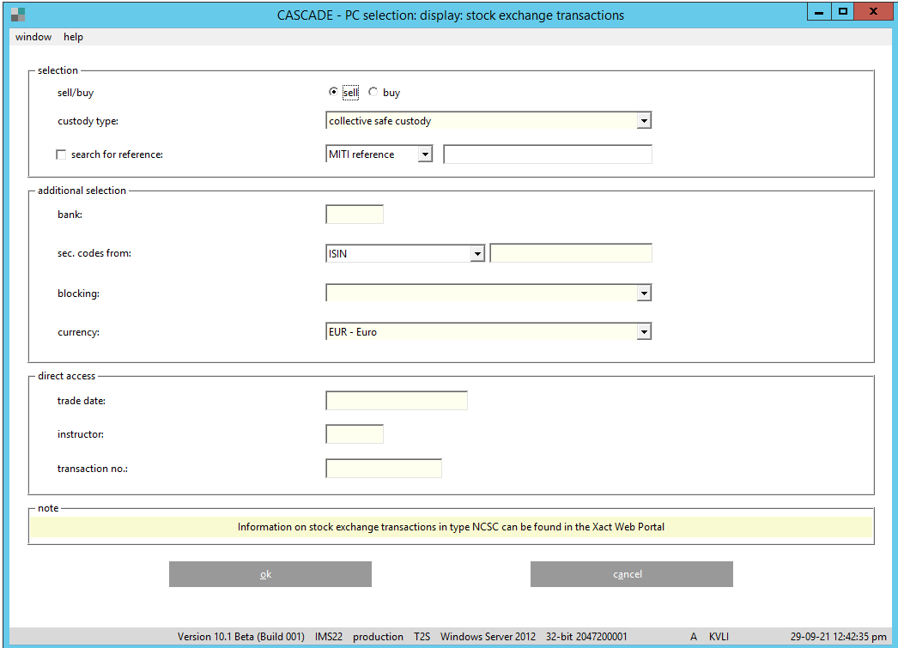Open the window menu
898x648 pixels.
tap(33, 37)
